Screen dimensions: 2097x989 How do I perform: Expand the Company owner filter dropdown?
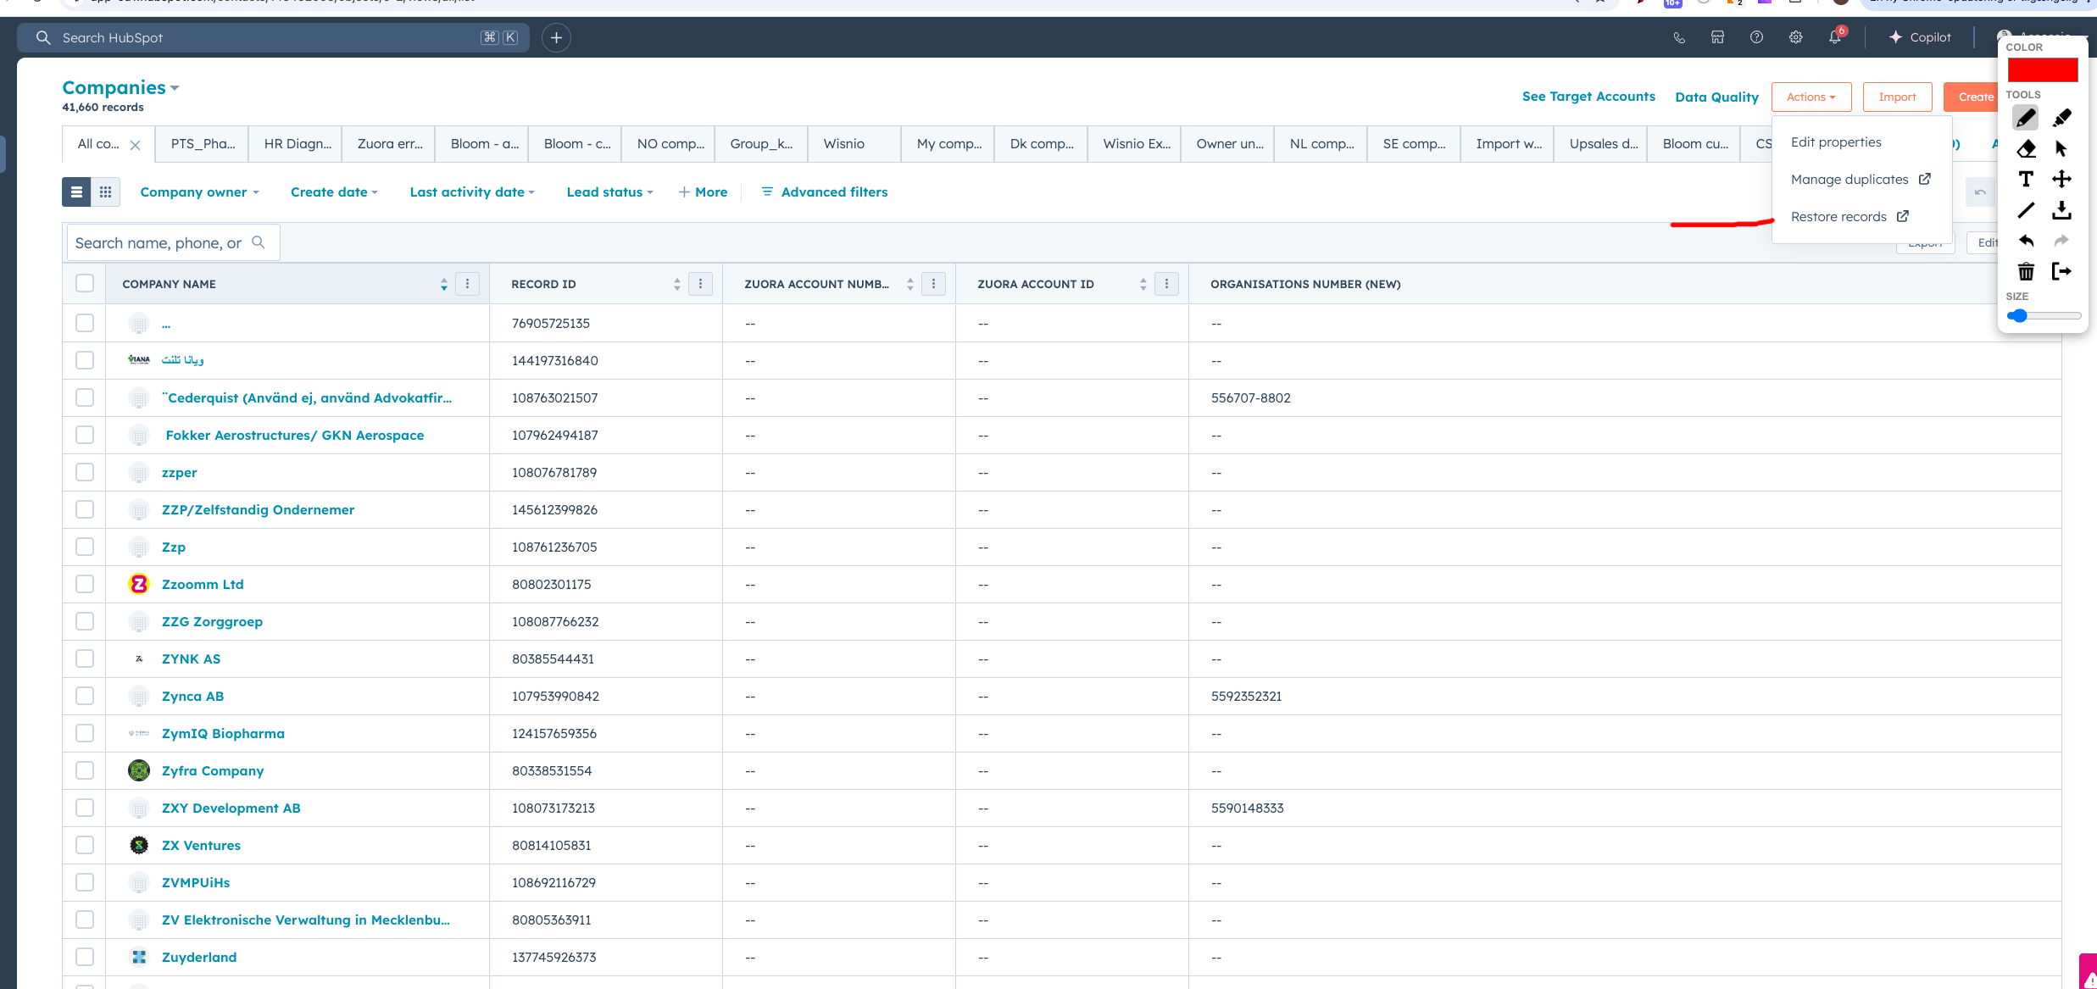[199, 192]
